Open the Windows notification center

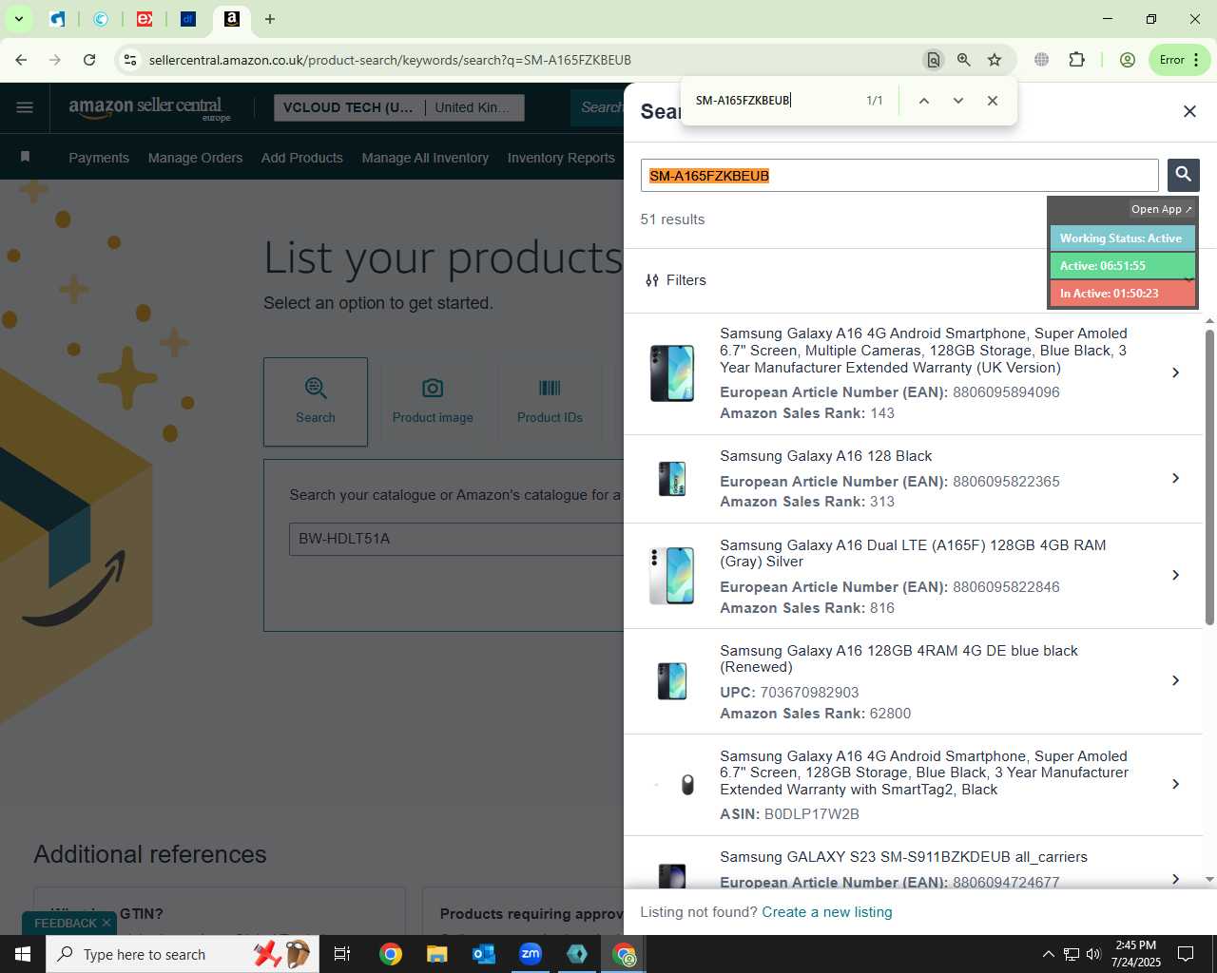pos(1186,954)
